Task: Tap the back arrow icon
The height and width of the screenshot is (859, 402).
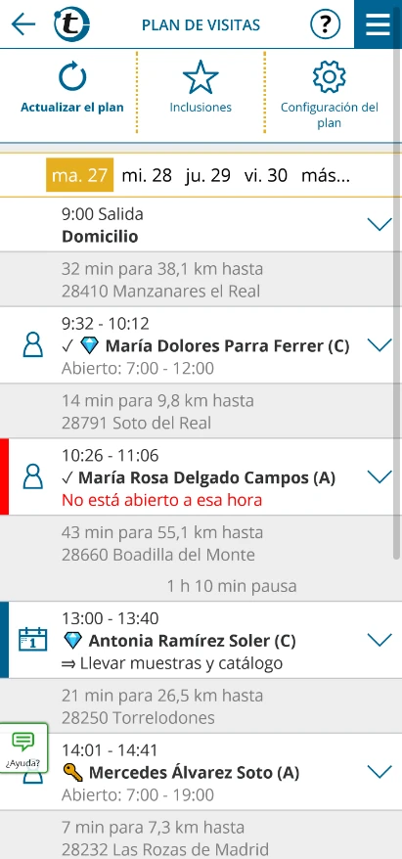Action: (23, 24)
